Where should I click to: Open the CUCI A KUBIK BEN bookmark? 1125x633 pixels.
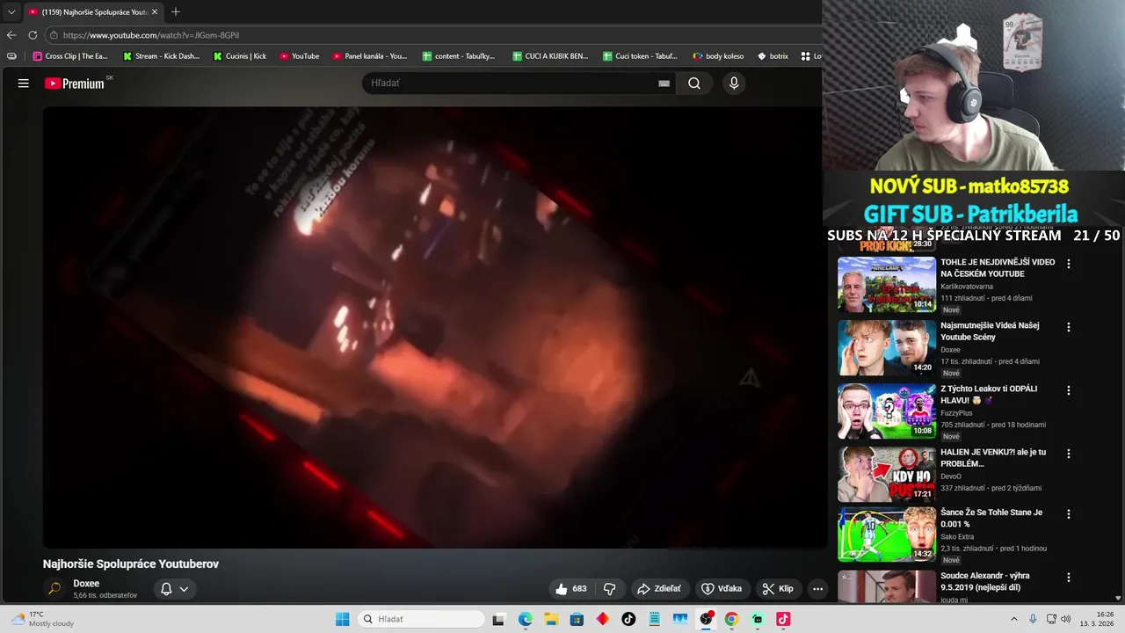point(551,56)
